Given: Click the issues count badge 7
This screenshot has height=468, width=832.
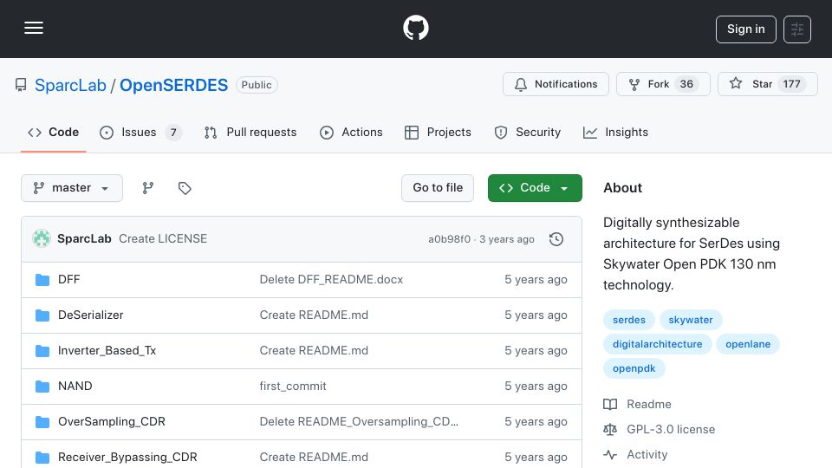Looking at the screenshot, I should [x=173, y=132].
